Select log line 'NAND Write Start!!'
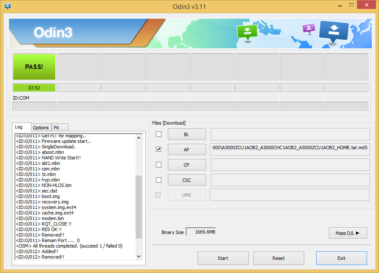 (48, 158)
